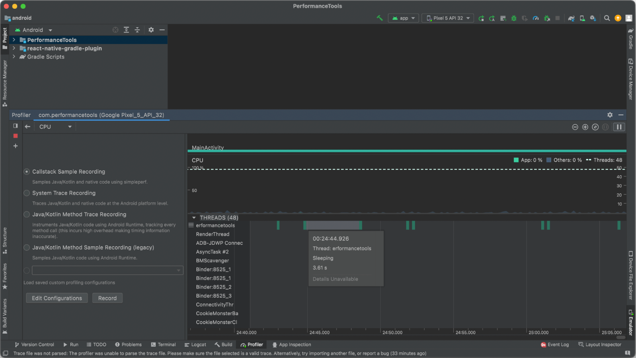The height and width of the screenshot is (358, 636).
Task: Open the Device File Explorer side panel
Action: click(631, 275)
